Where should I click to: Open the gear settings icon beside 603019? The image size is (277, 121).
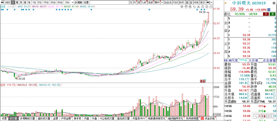[274, 3]
